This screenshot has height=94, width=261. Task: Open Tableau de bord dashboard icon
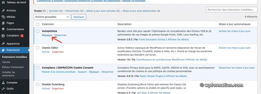pos(3,3)
